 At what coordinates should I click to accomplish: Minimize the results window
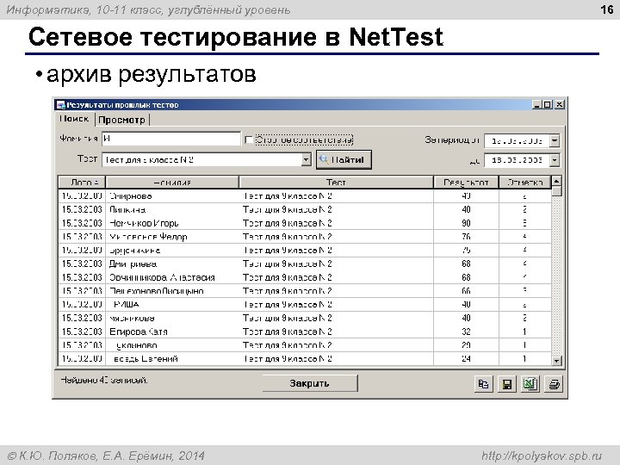tap(536, 105)
